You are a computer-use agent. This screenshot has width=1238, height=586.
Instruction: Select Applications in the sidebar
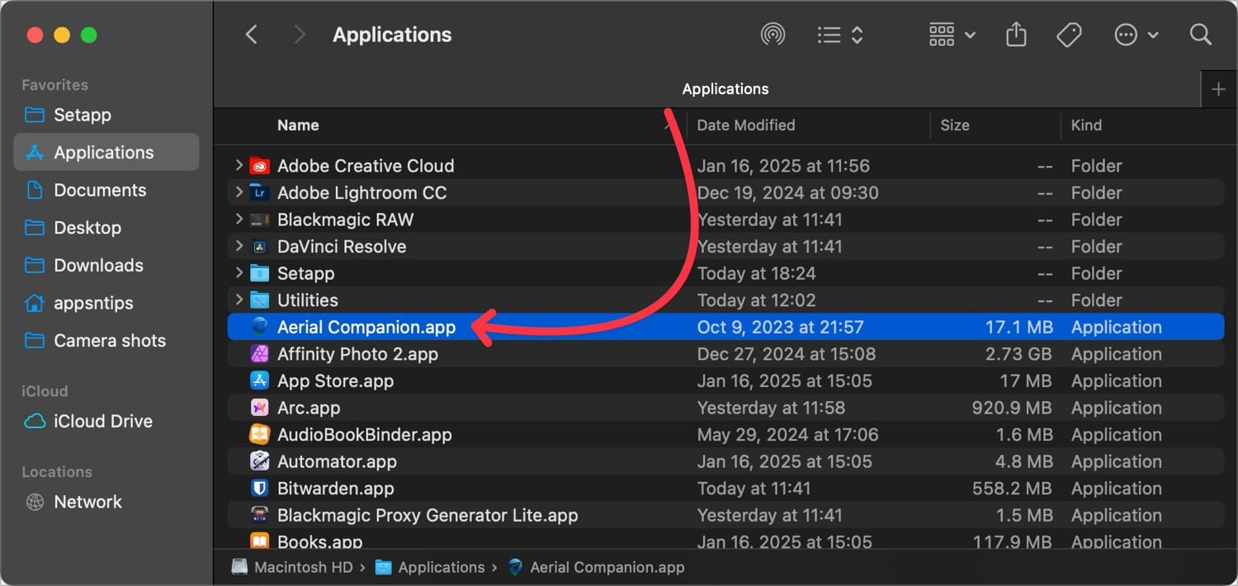tap(106, 153)
